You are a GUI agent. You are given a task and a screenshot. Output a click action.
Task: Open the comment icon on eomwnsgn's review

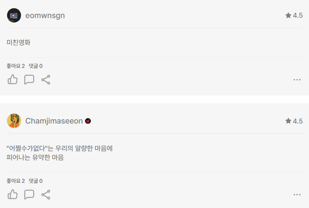pyautogui.click(x=29, y=80)
